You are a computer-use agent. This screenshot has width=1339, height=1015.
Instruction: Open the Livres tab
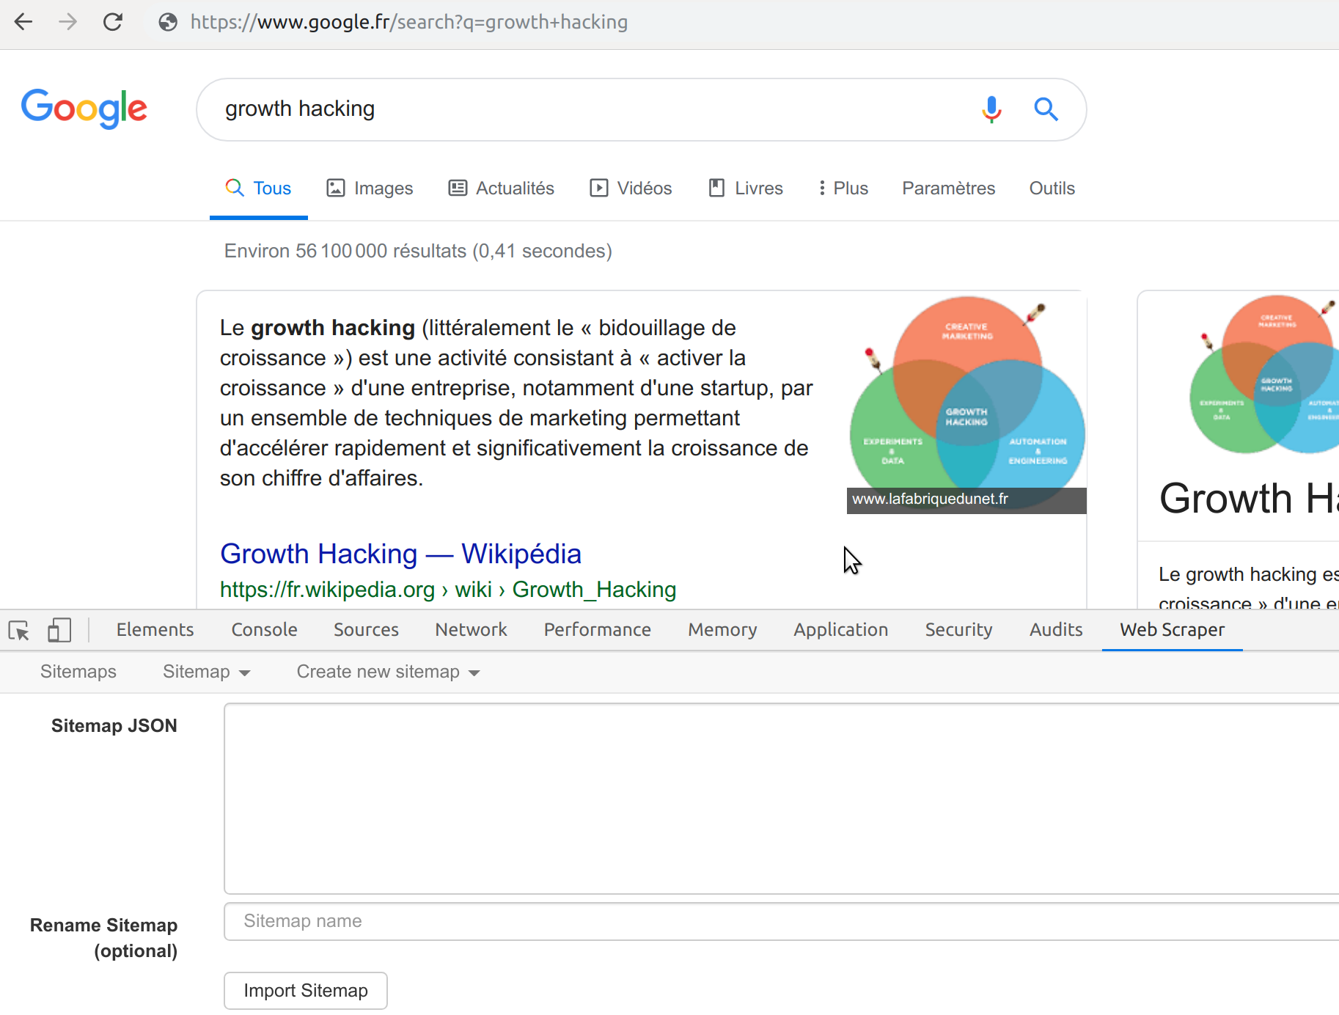(746, 188)
